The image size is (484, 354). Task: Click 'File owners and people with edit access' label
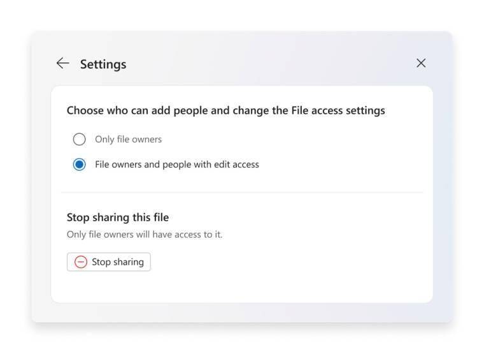[177, 165]
